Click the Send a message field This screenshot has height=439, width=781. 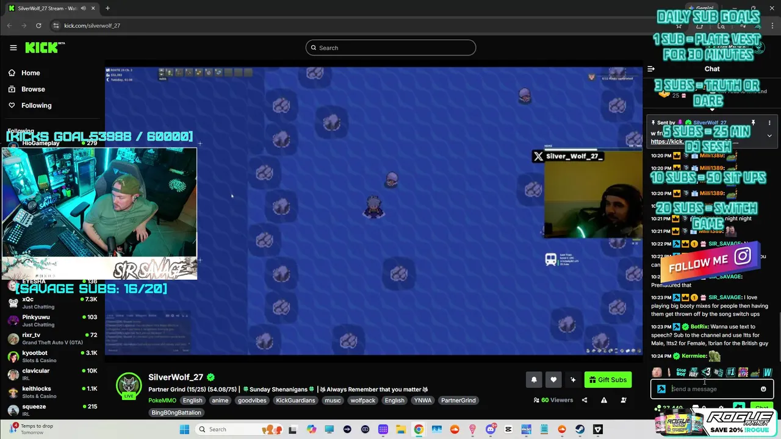click(x=712, y=389)
